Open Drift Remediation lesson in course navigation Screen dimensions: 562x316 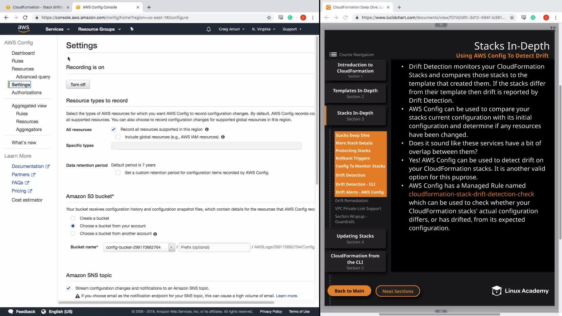point(351,201)
